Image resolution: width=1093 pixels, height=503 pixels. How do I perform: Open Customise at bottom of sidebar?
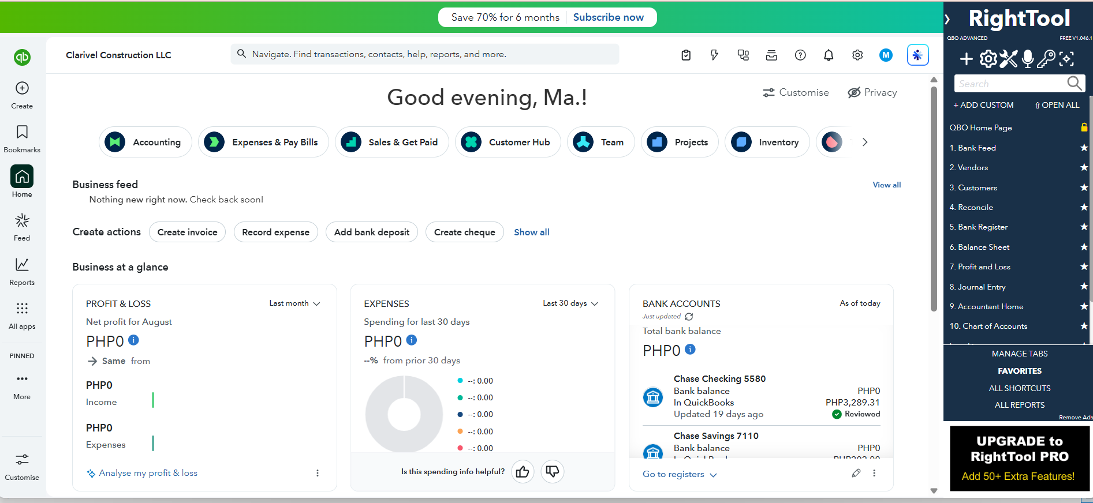tap(22, 467)
